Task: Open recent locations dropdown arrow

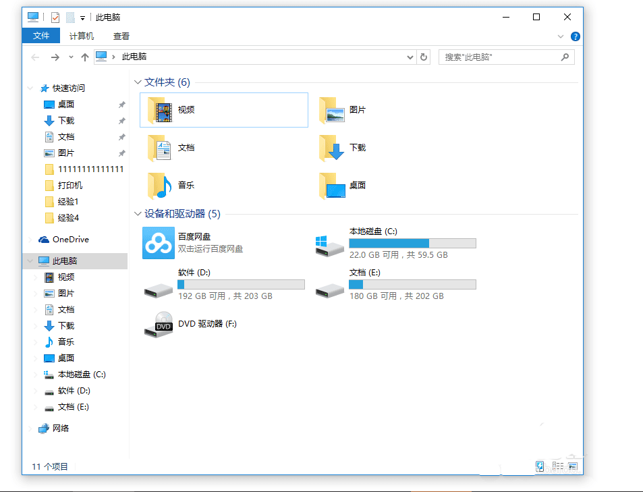Action: pyautogui.click(x=71, y=57)
